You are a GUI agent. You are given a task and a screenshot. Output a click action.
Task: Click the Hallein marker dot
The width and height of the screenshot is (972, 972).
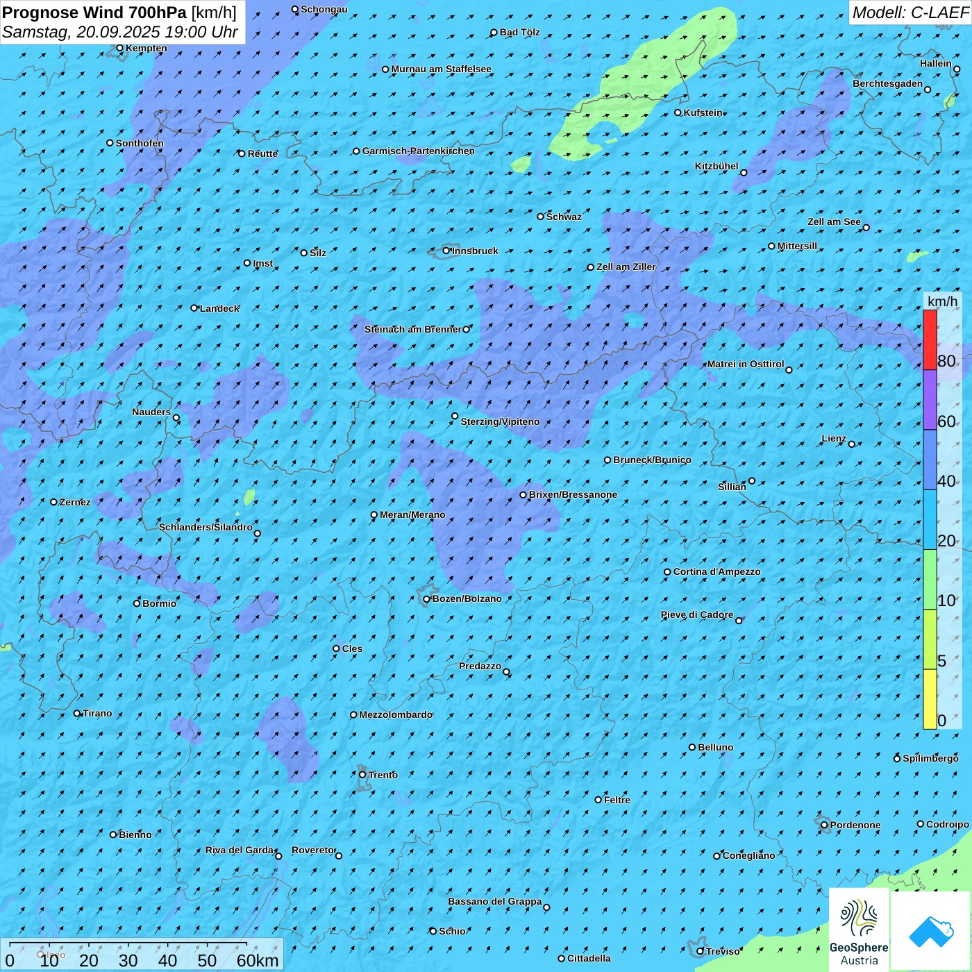coord(957,69)
